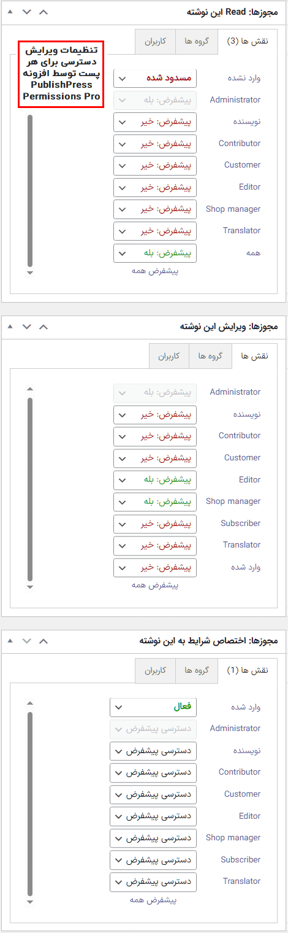Click the scrollbar thumb in اختصاص شرایط panel

[x=30, y=803]
